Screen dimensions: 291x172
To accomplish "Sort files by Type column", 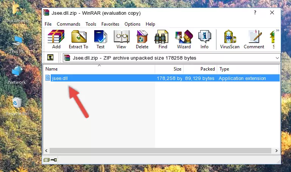I will 248,69.
